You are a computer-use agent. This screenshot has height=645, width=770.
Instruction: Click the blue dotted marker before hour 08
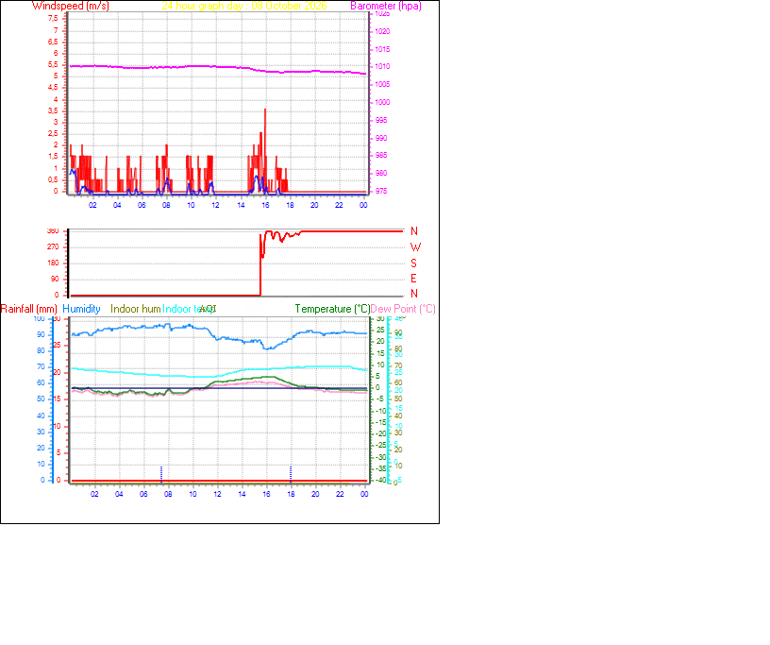click(161, 474)
